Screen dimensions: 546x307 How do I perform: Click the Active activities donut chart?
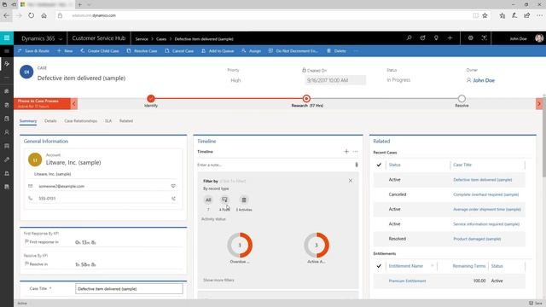point(317,245)
